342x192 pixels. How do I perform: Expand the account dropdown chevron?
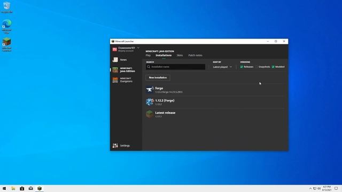coord(138,48)
